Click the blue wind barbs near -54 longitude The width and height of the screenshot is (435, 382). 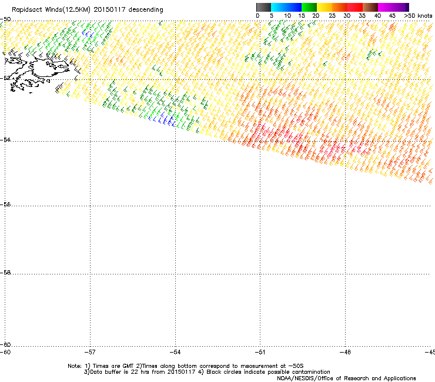tap(163, 119)
